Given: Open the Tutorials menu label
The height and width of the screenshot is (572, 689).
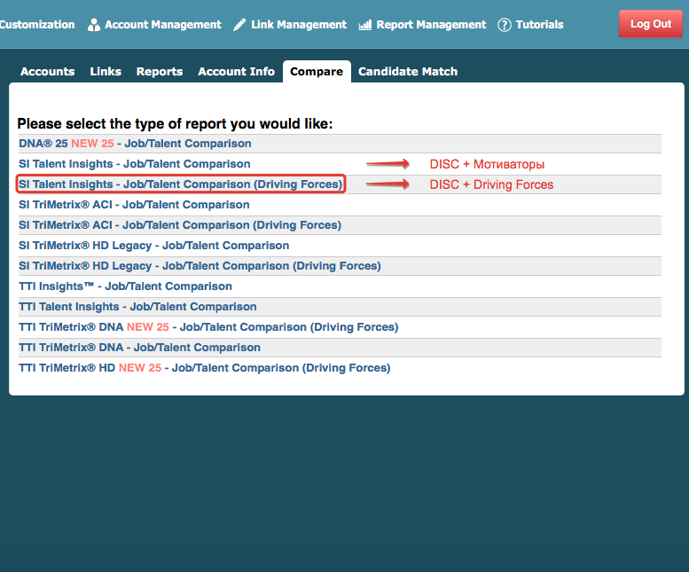Looking at the screenshot, I should coord(540,25).
